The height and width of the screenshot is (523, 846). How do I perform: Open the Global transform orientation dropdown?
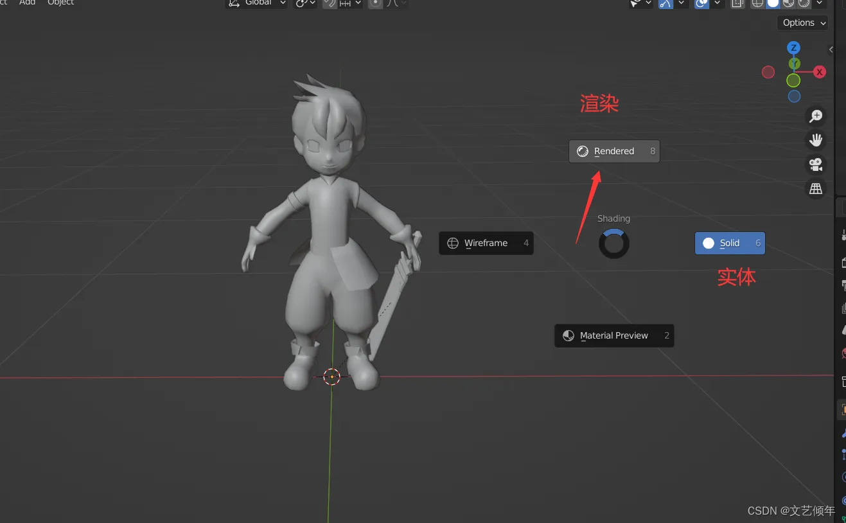coord(256,3)
